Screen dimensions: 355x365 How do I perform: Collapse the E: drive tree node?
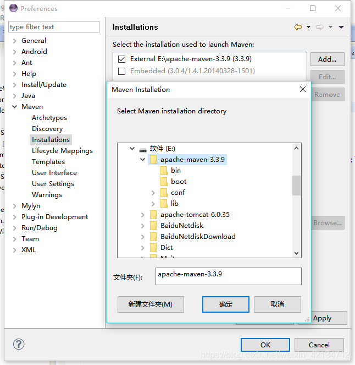pos(132,148)
